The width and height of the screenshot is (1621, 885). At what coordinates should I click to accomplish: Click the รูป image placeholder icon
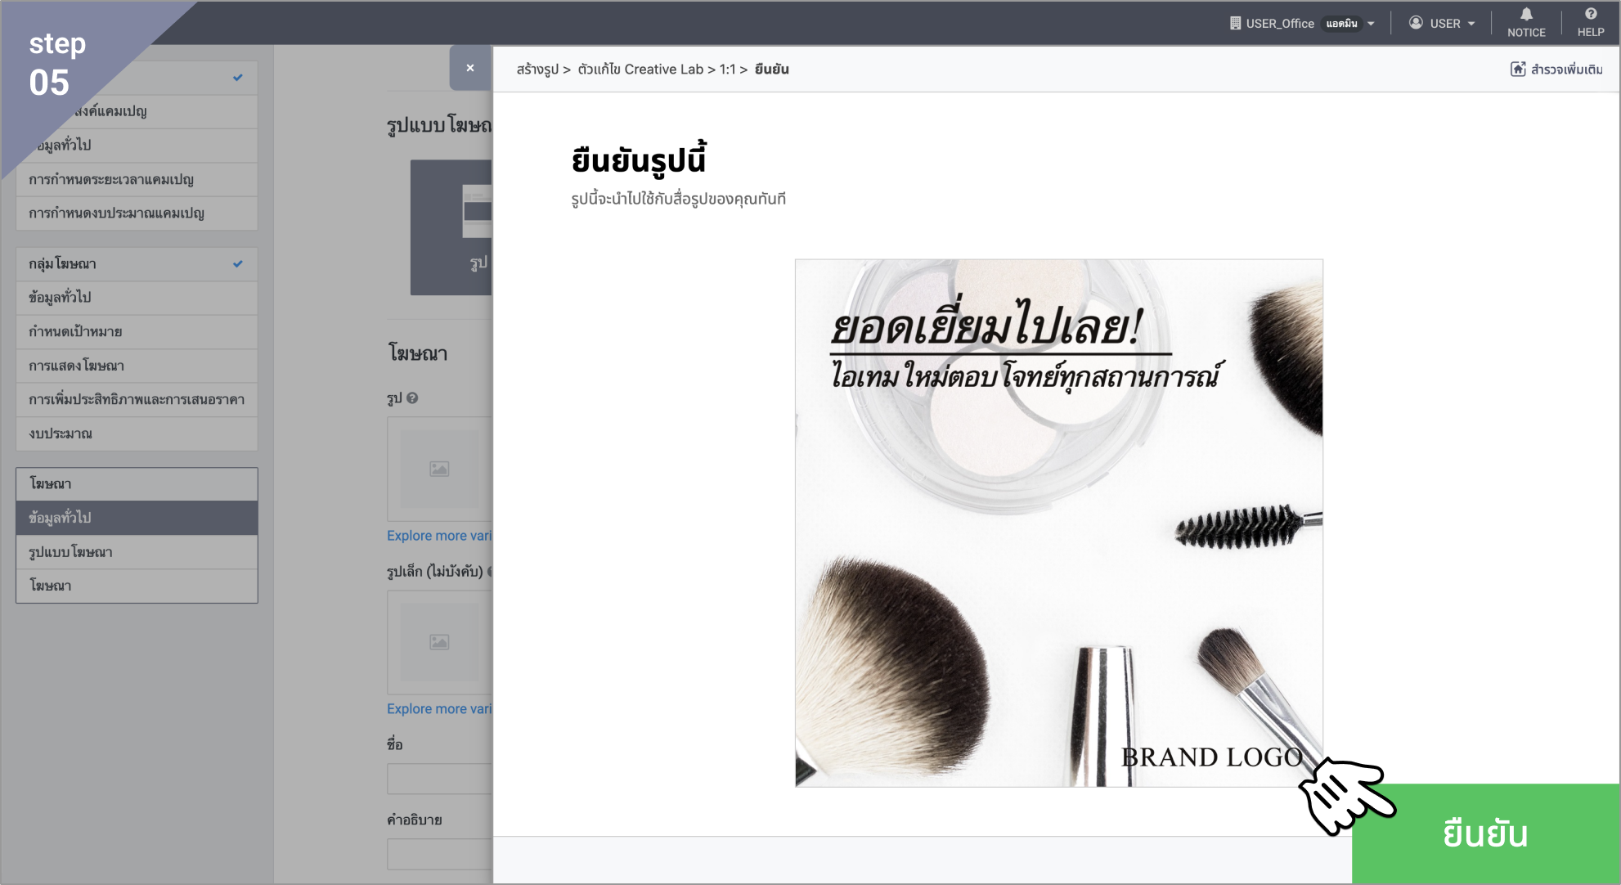[x=439, y=469]
